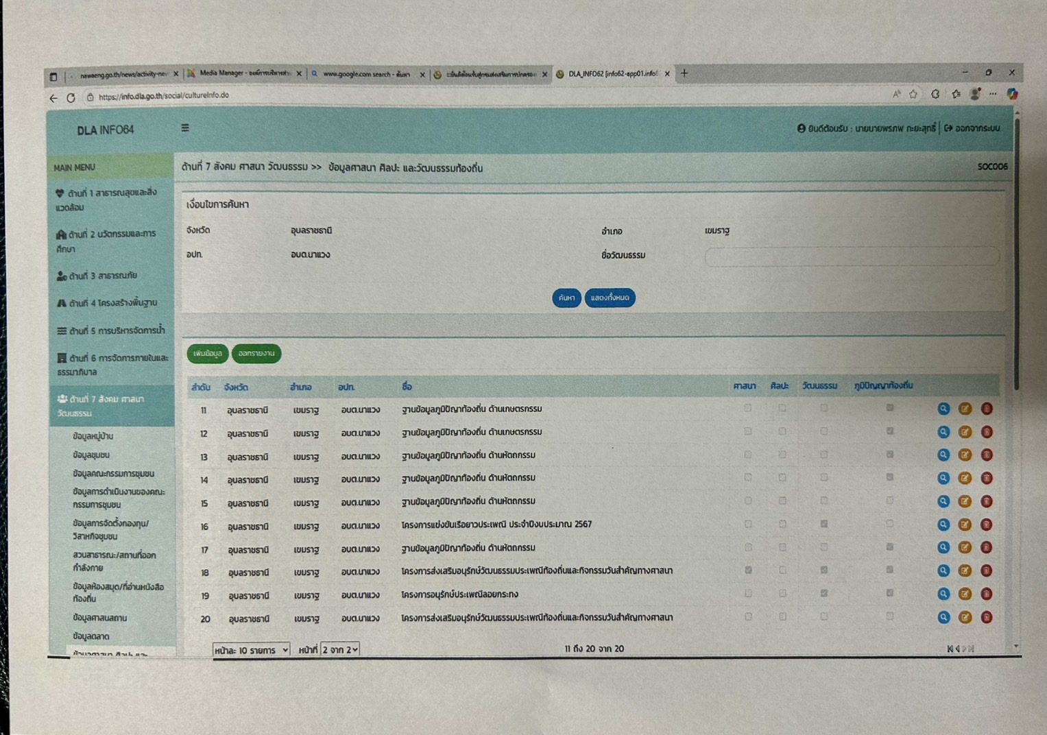Click the orange edit icon in row 20

965,617
